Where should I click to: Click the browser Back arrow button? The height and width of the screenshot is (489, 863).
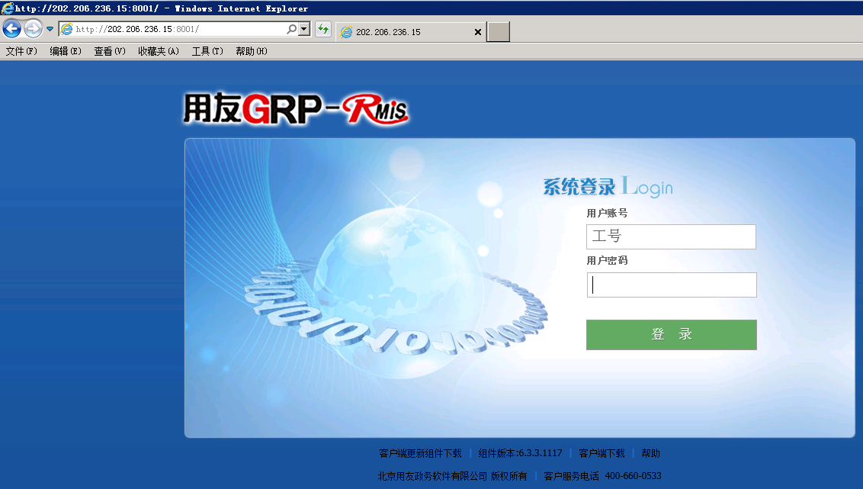(11, 30)
